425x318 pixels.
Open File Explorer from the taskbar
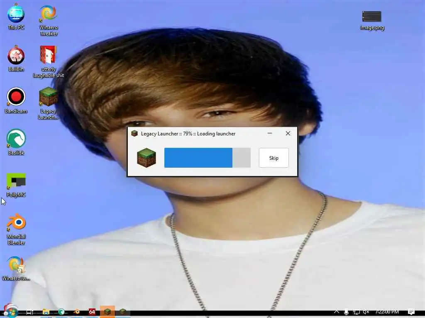[x=46, y=312]
